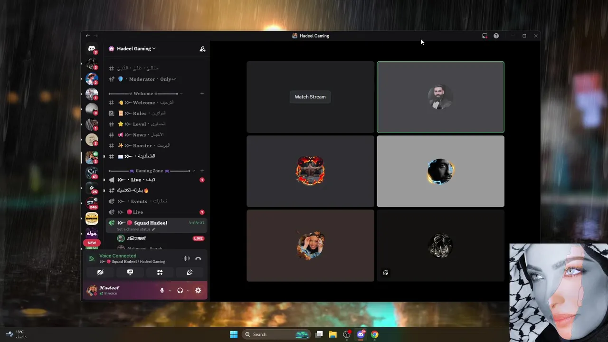Select the grey tile with glowing avatar
Image resolution: width=608 pixels, height=342 pixels.
[x=440, y=171]
